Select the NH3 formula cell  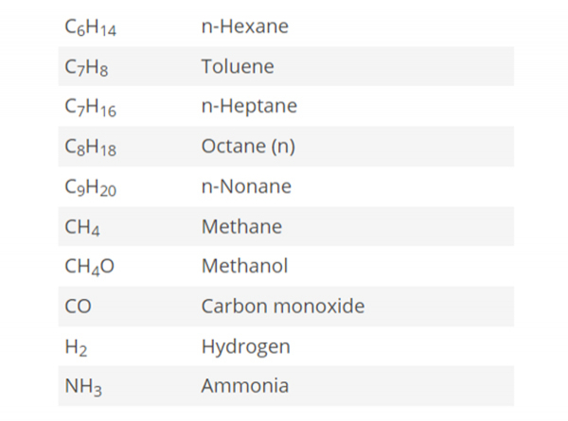coord(82,387)
